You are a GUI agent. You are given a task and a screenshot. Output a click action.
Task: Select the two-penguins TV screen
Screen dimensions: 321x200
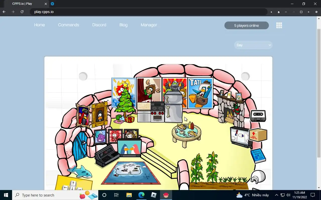(x=129, y=148)
